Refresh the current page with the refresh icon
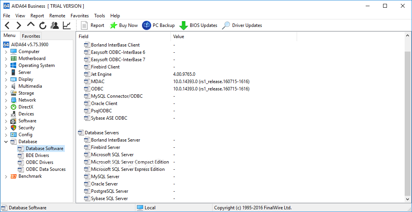The image size is (412, 212). pyautogui.click(x=43, y=25)
